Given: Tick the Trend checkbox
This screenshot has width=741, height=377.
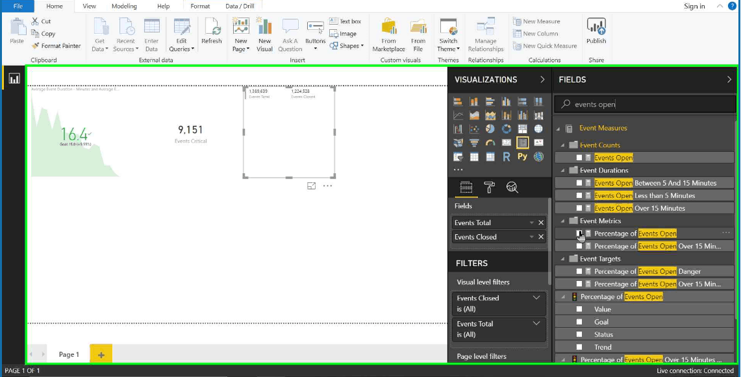Looking at the screenshot, I should (x=579, y=347).
